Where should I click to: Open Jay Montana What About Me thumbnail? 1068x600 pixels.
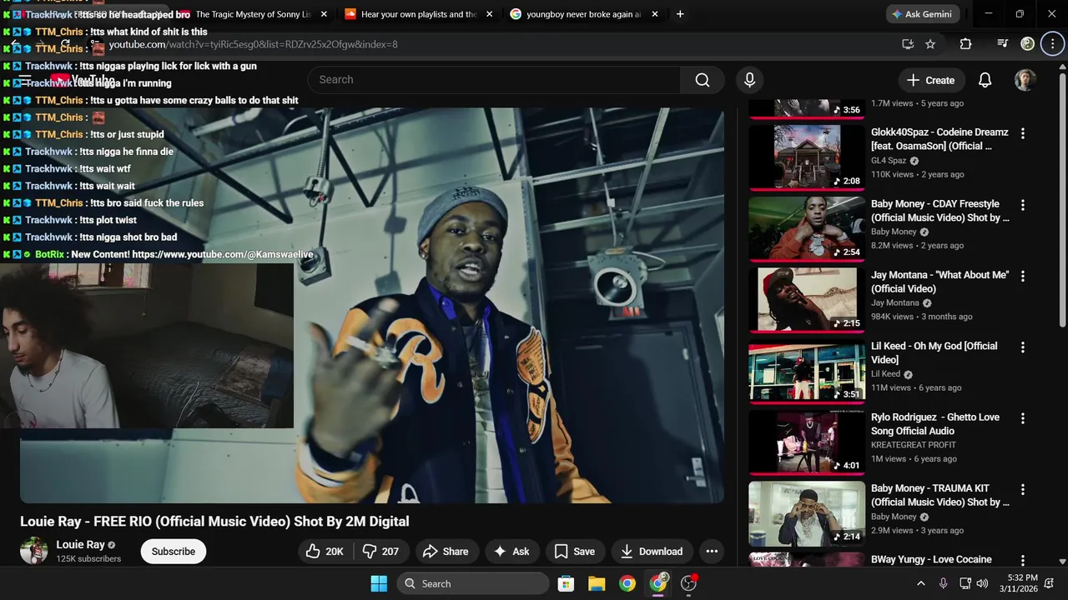coord(807,299)
